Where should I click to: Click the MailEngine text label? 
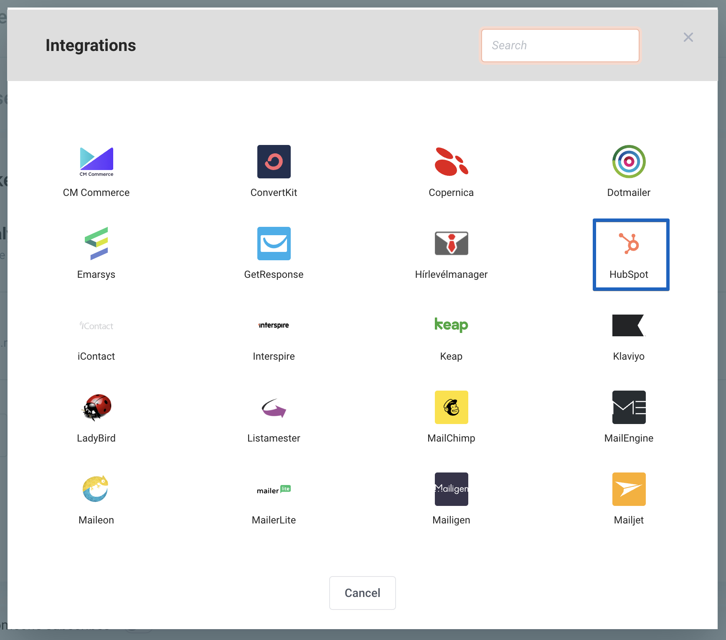(x=629, y=438)
